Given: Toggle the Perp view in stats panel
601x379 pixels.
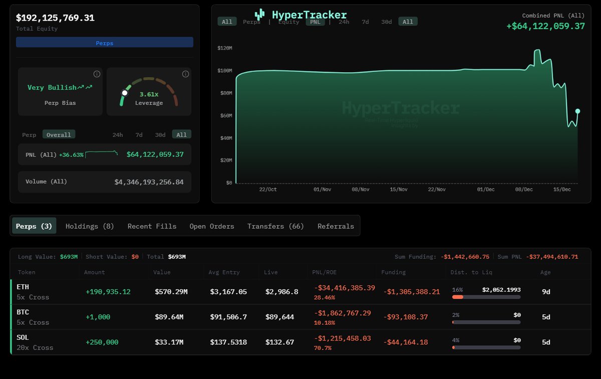Looking at the screenshot, I should 29,135.
